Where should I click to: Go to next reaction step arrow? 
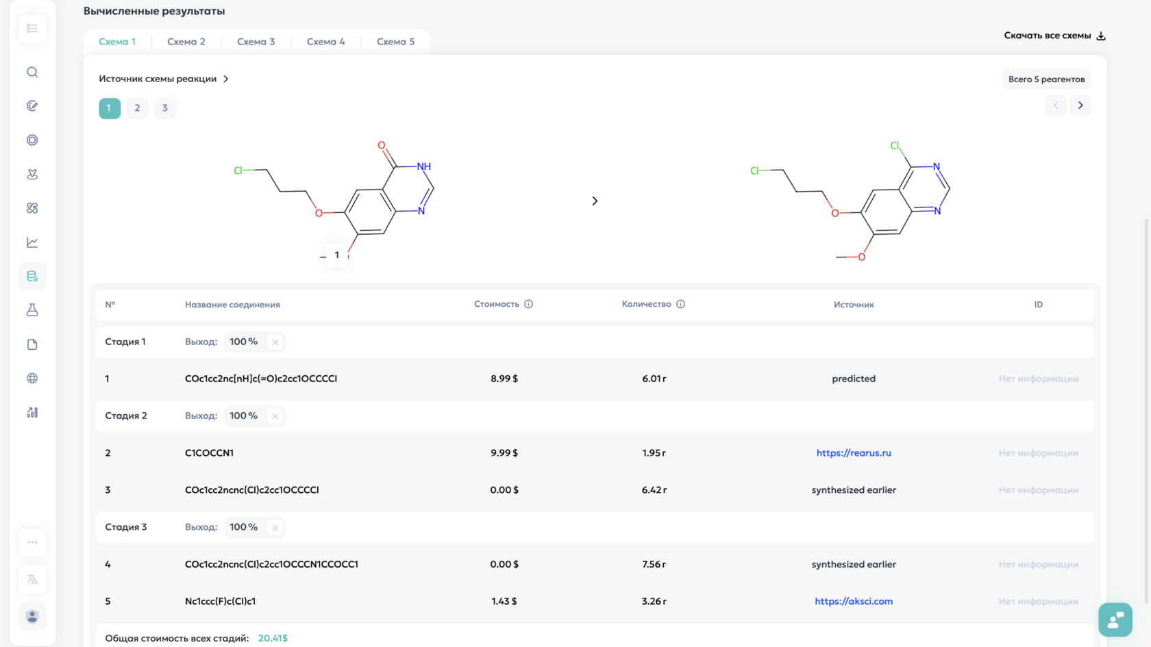[x=1080, y=105]
